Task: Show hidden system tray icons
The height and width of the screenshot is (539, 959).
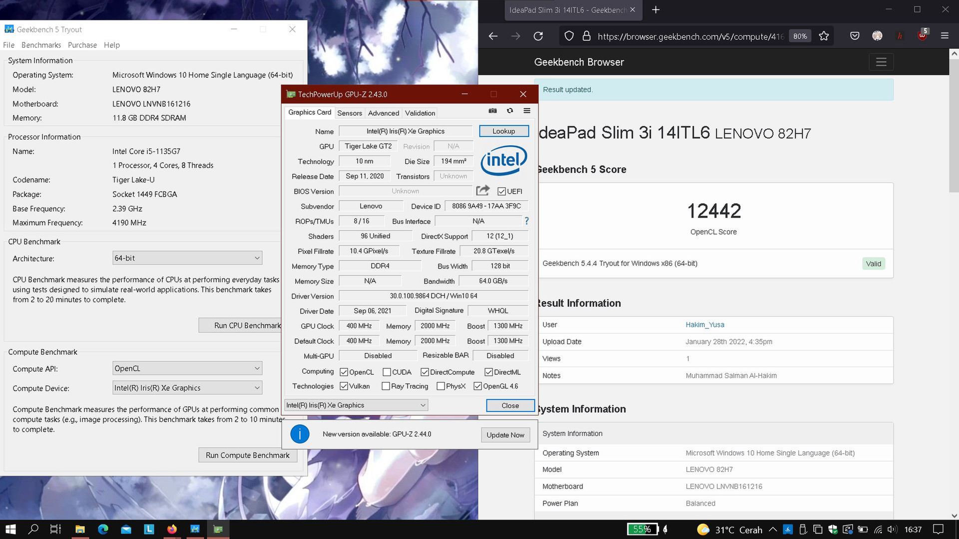Action: pos(773,530)
